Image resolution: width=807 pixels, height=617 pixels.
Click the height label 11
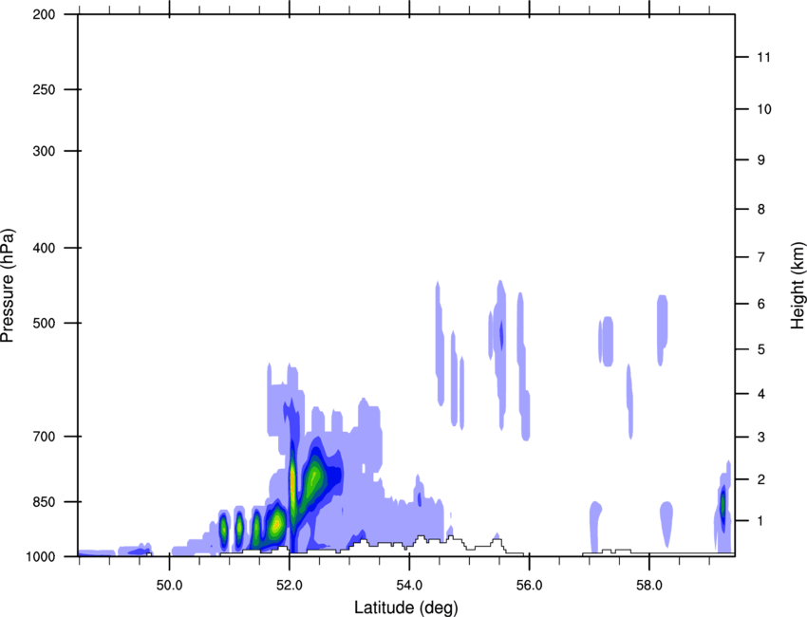pos(764,57)
